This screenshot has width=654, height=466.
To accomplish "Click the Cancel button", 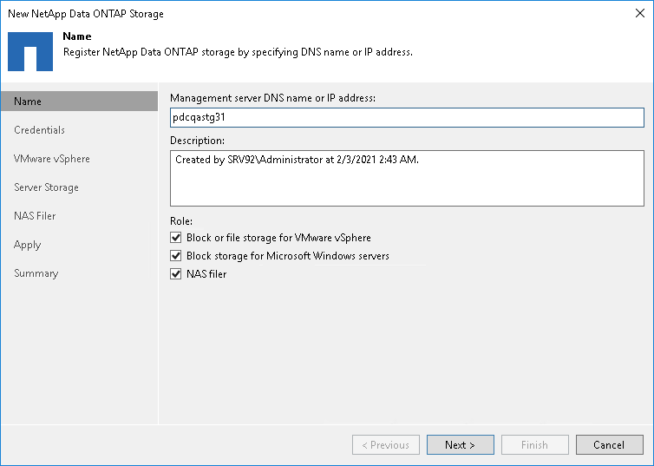I will point(610,444).
